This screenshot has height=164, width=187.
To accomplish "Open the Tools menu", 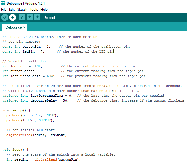I will (34, 10).
